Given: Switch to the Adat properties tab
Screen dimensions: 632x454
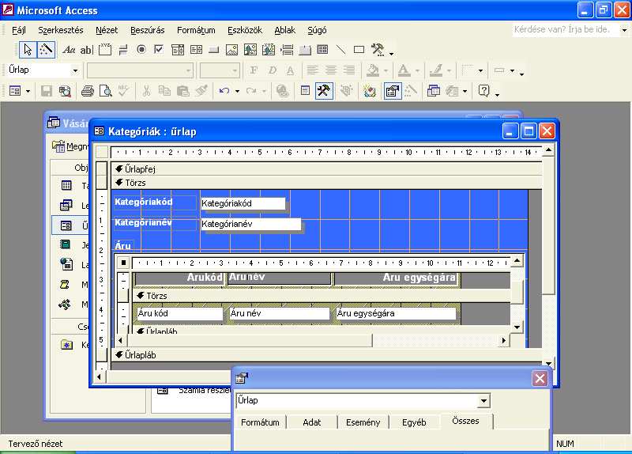Looking at the screenshot, I should point(311,422).
